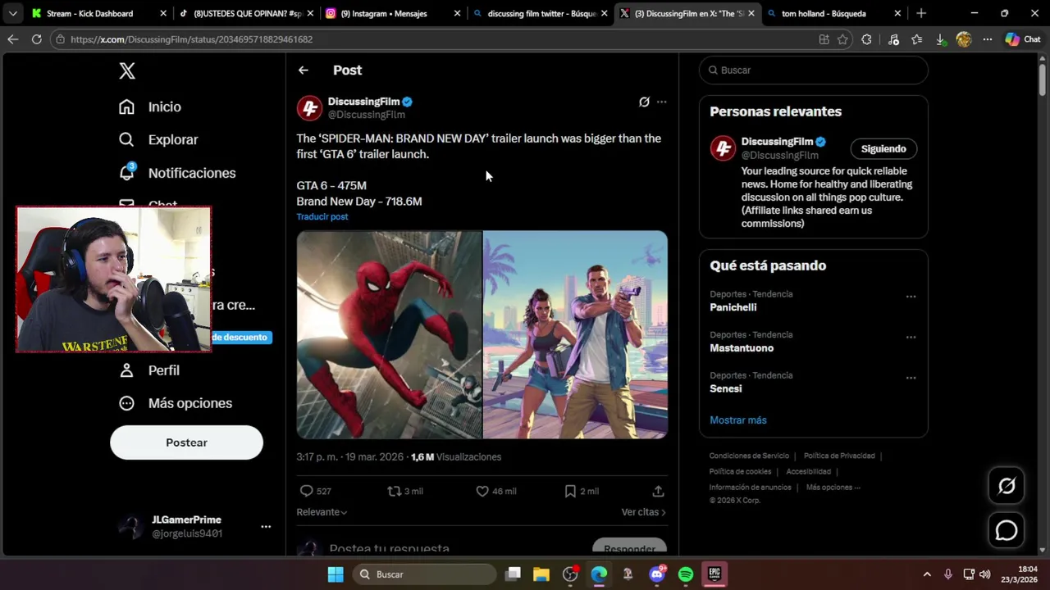Reload the page in the browser
The image size is (1050, 590).
(x=36, y=39)
